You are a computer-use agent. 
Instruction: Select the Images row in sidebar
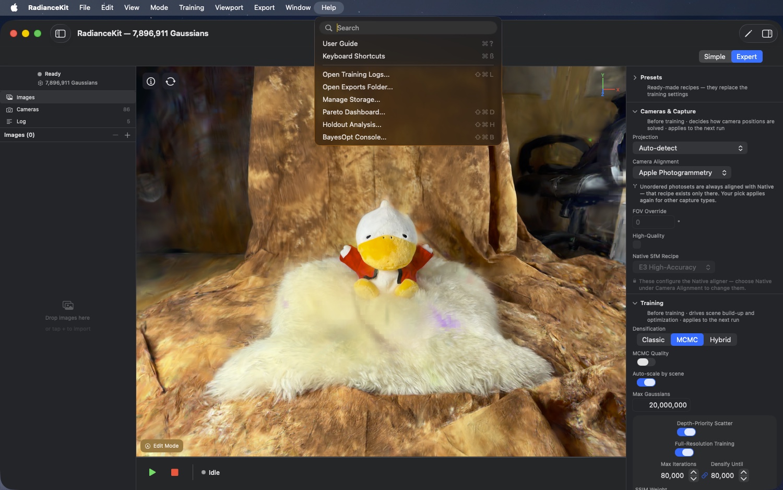tap(68, 97)
